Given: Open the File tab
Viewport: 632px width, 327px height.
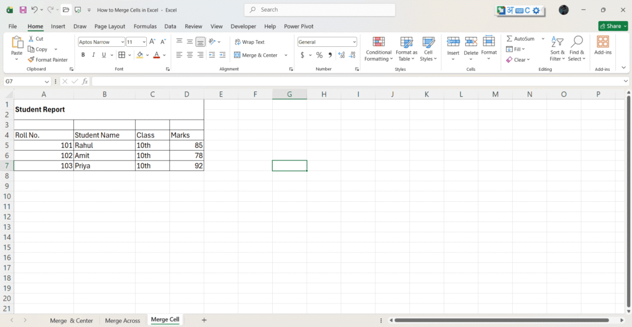Looking at the screenshot, I should pyautogui.click(x=12, y=26).
